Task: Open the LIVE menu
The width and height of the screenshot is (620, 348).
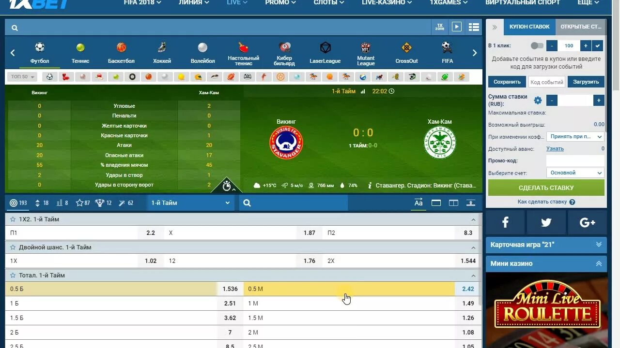Action: pos(237,2)
